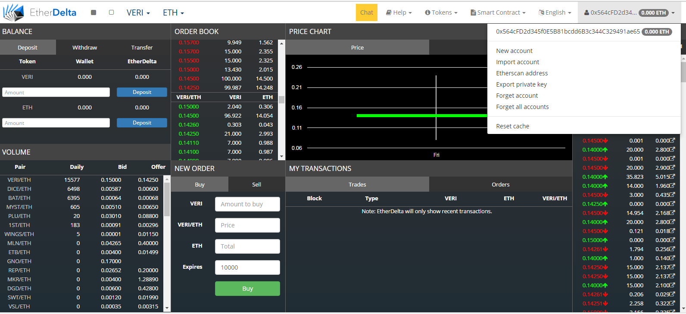686x314 pixels.
Task: Open the MYST/ETH pair in Volume
Action: [x=19, y=207]
